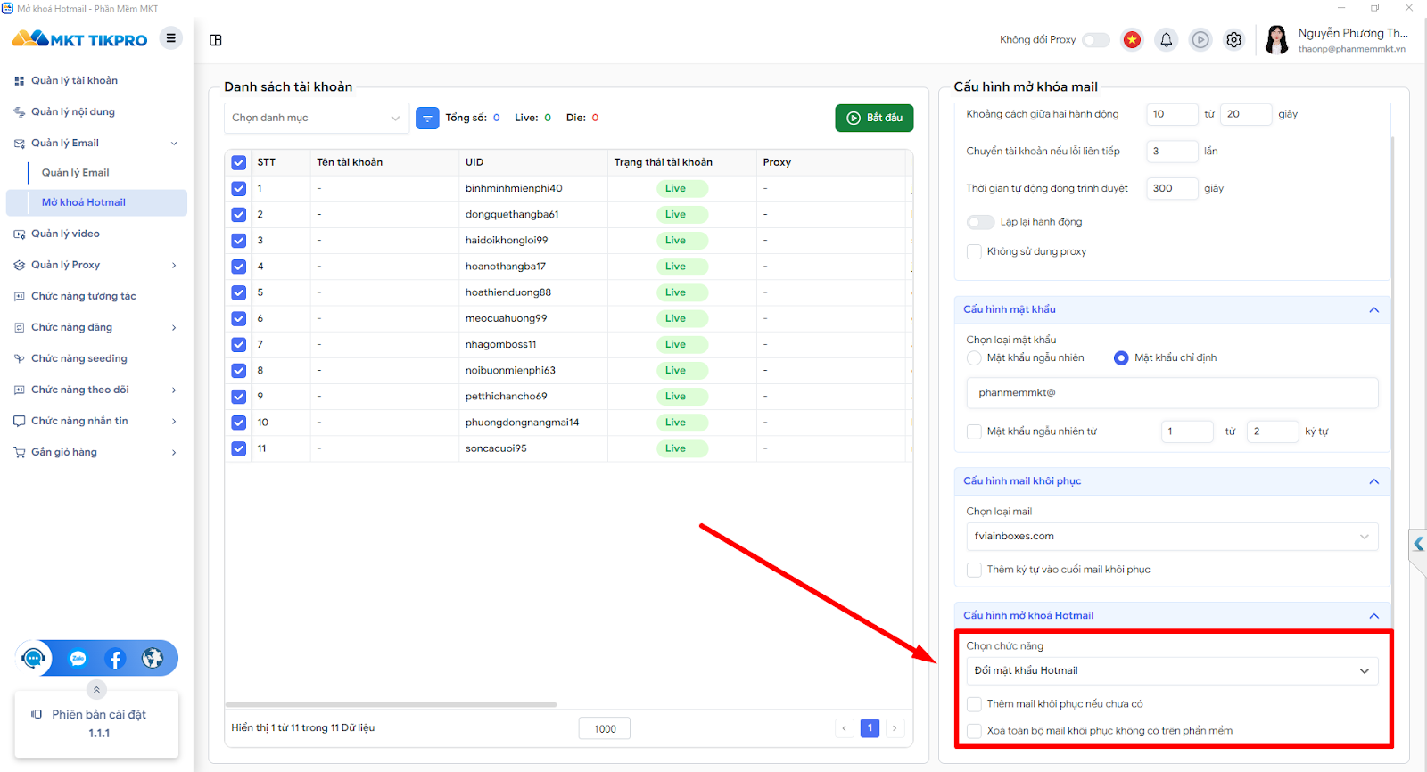The height and width of the screenshot is (772, 1427).
Task: Click the play tutorial icon in header
Action: (x=1200, y=40)
